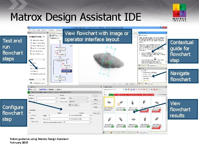The image size is (199, 149).
Task: Click the orange lock icon in Camera Images toolbar
Action: [146, 89]
